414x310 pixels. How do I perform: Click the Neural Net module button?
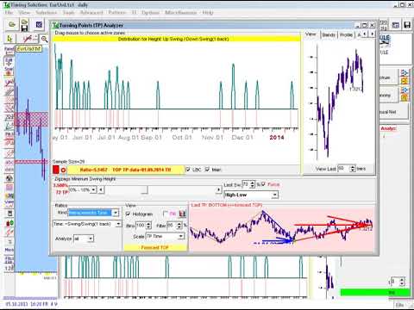click(x=393, y=112)
